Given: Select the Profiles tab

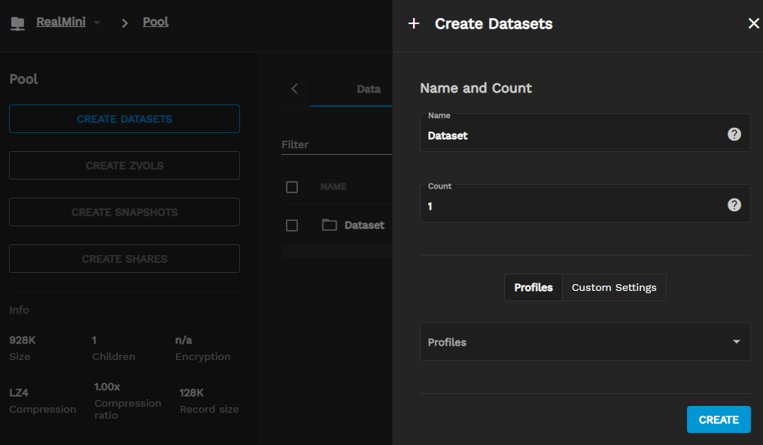Looking at the screenshot, I should pos(533,288).
